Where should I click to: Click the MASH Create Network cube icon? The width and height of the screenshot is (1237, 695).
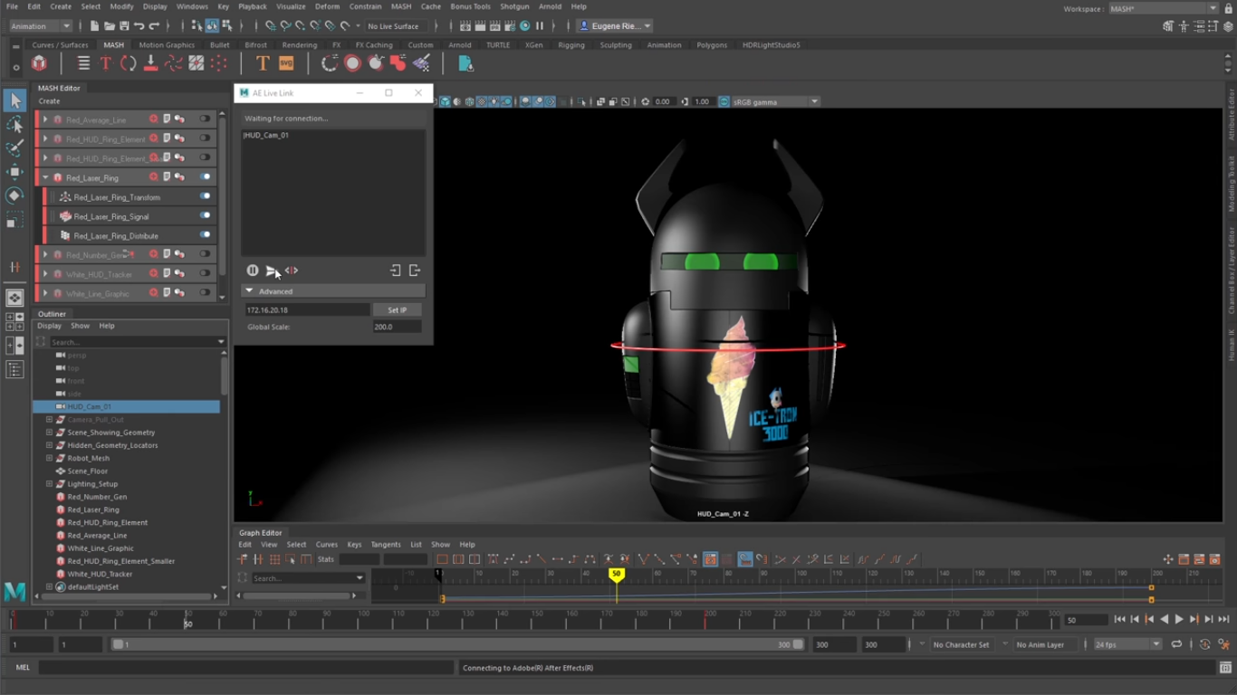39,63
